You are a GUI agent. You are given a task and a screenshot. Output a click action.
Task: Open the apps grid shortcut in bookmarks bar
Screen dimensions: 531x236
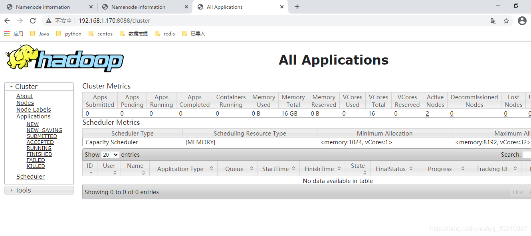tap(7, 33)
